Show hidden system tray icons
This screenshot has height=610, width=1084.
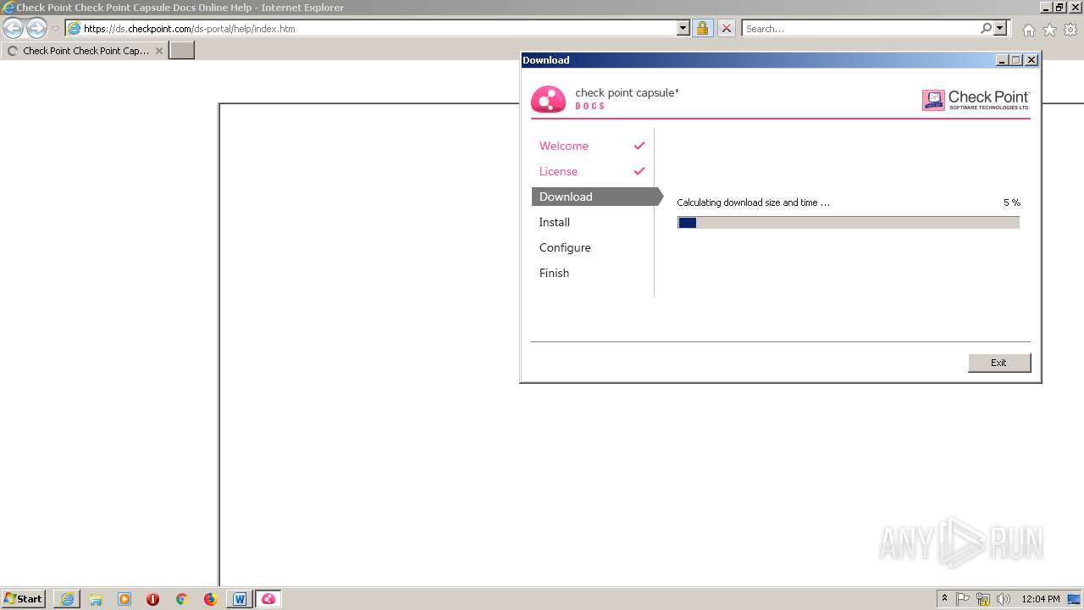point(945,599)
